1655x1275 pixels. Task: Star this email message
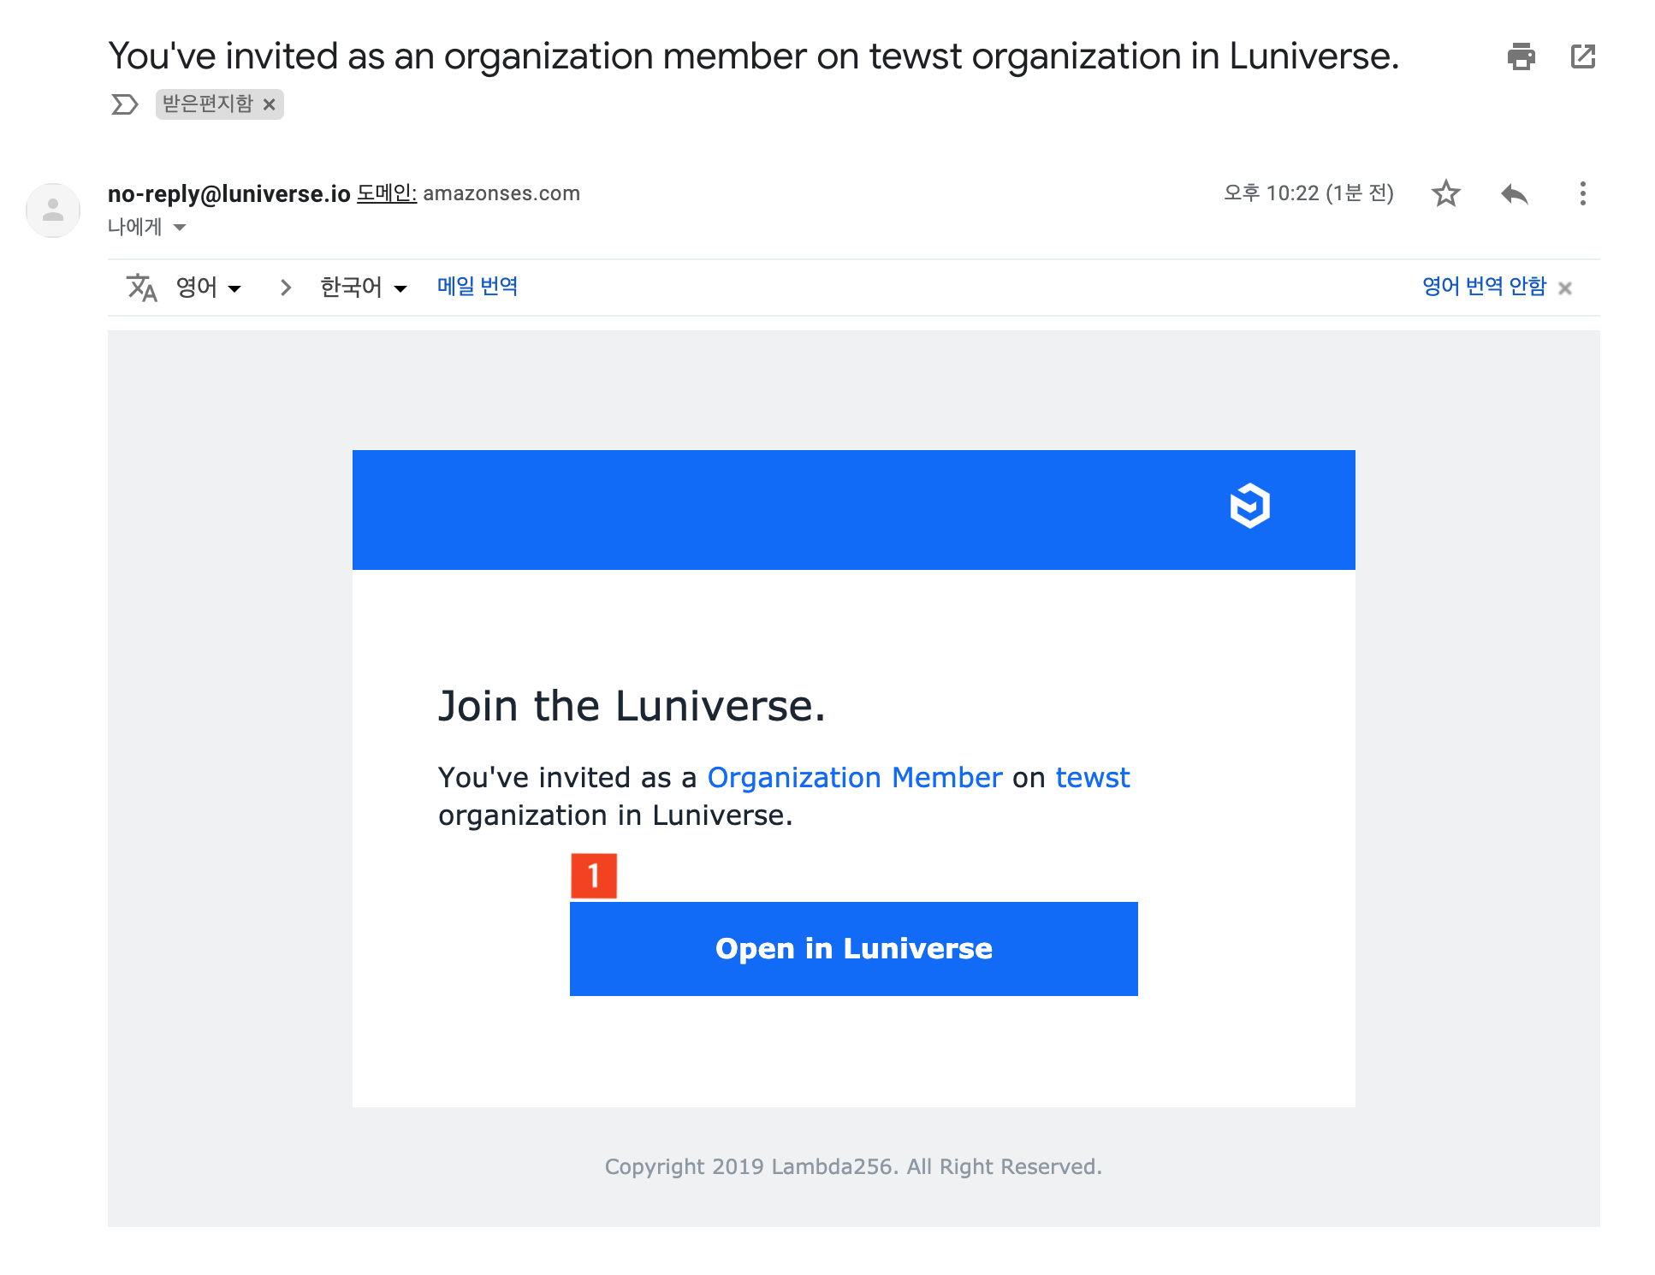pos(1445,193)
